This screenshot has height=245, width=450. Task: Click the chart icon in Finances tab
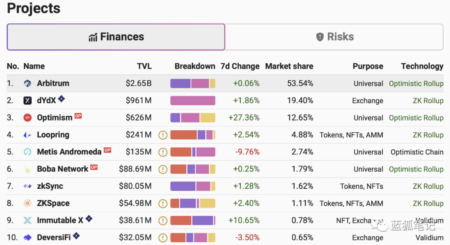pyautogui.click(x=92, y=37)
